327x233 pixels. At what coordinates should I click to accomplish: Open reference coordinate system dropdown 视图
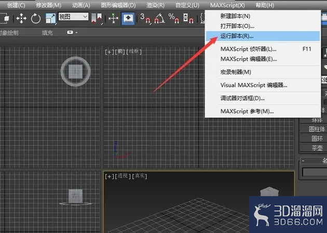point(73,17)
